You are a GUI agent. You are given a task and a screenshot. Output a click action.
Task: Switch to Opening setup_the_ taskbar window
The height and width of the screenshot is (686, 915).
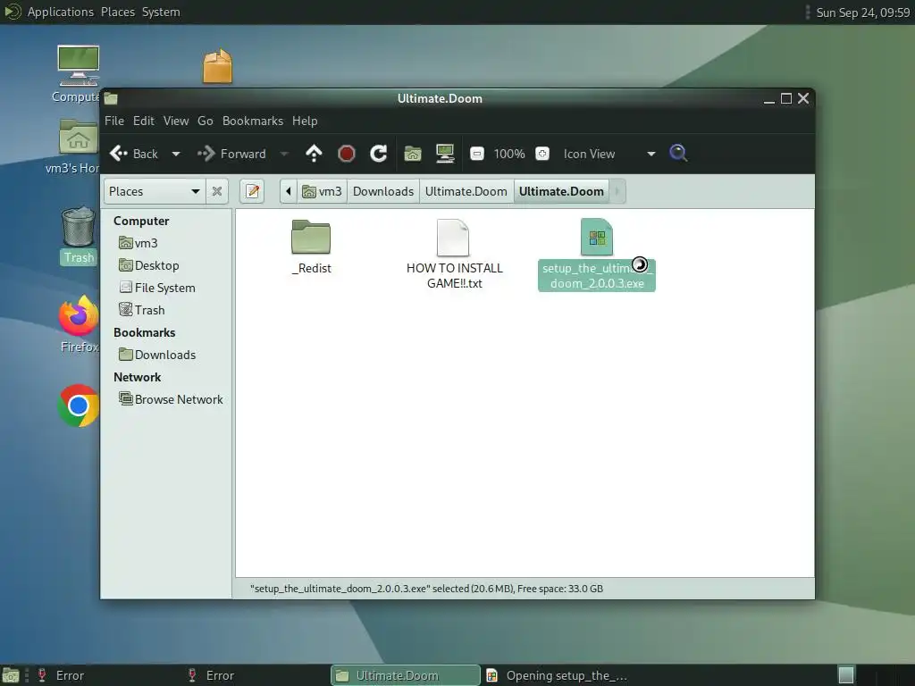pyautogui.click(x=557, y=675)
